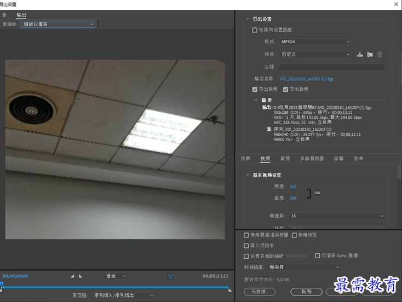Close the Export Settings dialog
This screenshot has height=302, width=402.
396,4
